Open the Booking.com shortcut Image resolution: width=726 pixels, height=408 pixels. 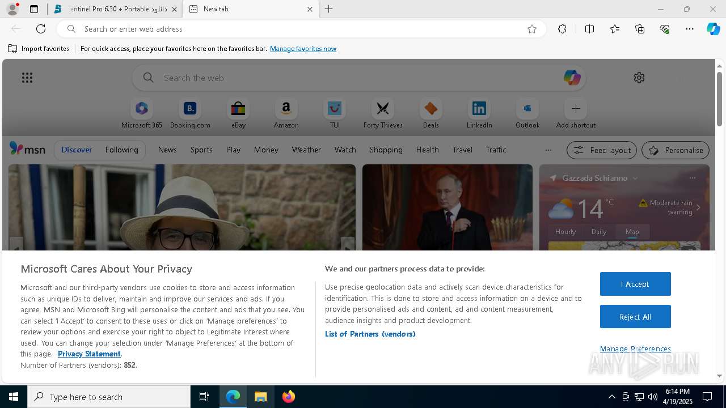click(x=190, y=114)
